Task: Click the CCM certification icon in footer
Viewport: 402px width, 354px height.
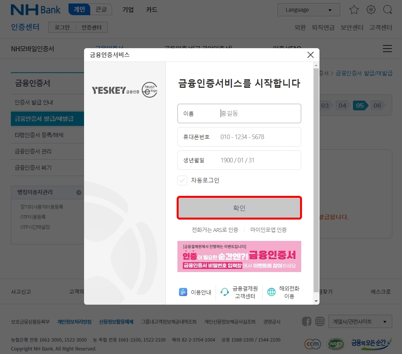Action: coord(312,344)
